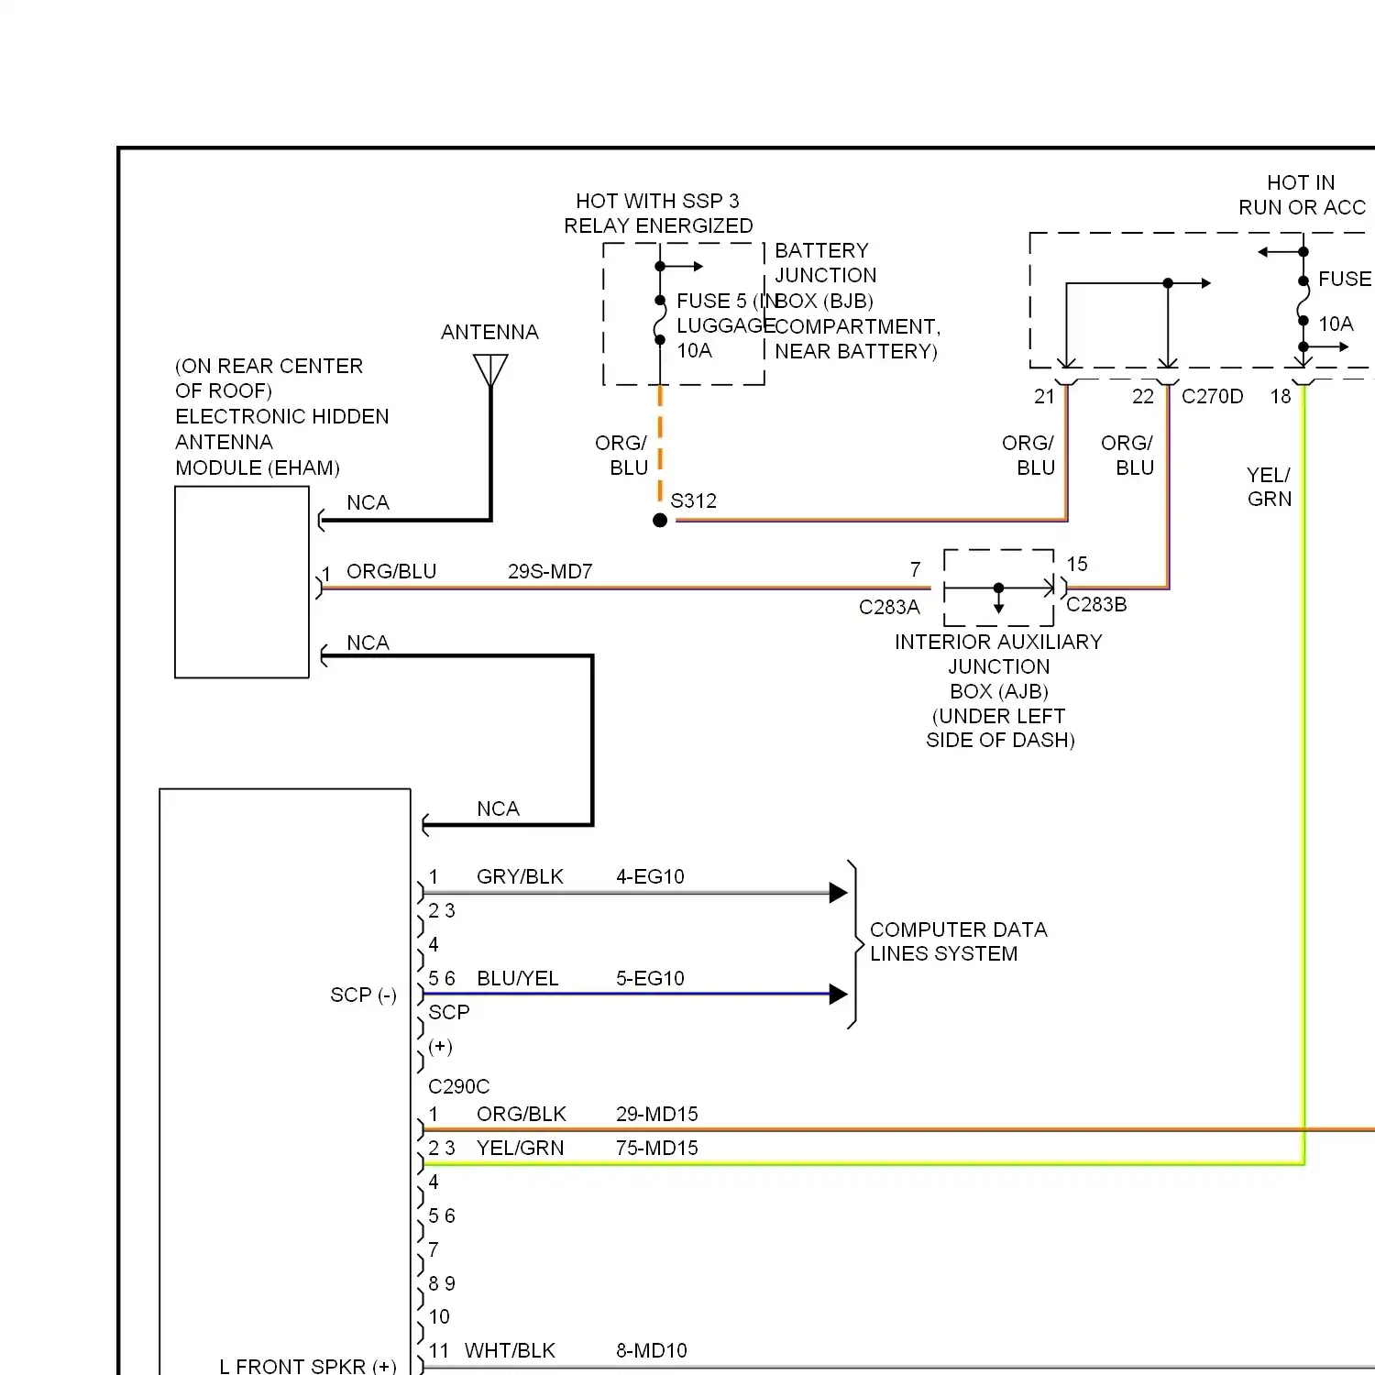Click the ORG/BLU label above S312
The height and width of the screenshot is (1375, 1375).
(x=621, y=455)
